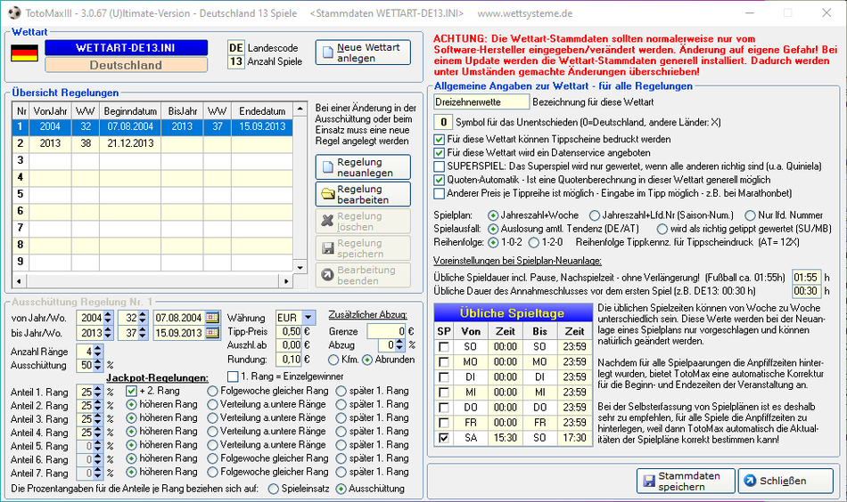Enable Tippscheine bedruckt werden checkbox
Screen dimensions: 847x502
[440, 139]
